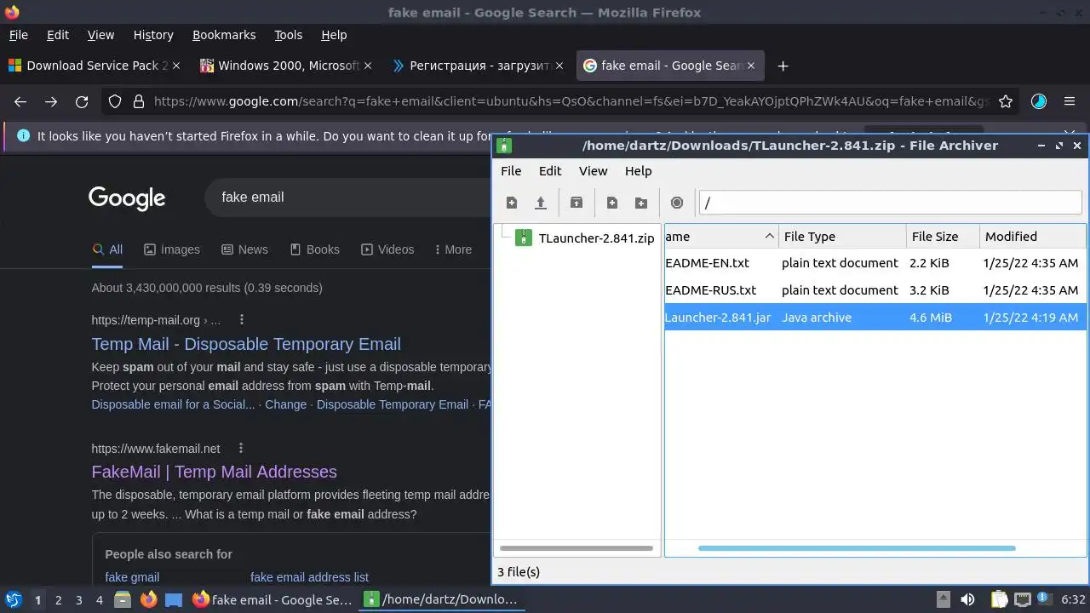
Task: Select the Books search tab
Action: click(314, 249)
